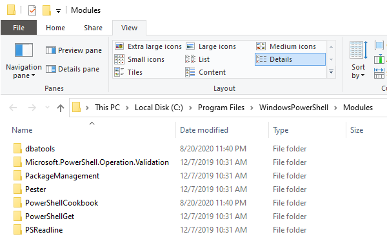The image size is (387, 250).
Task: Enable the Preview pane
Action: 74,50
